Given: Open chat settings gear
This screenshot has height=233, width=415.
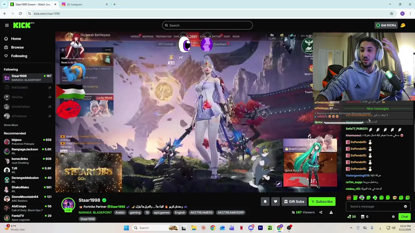Looking at the screenshot, I should (393, 217).
